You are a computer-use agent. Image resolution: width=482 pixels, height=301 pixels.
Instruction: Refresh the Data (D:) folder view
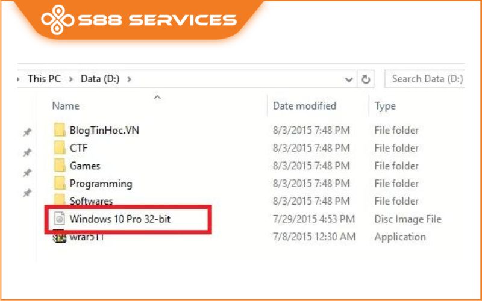click(366, 79)
